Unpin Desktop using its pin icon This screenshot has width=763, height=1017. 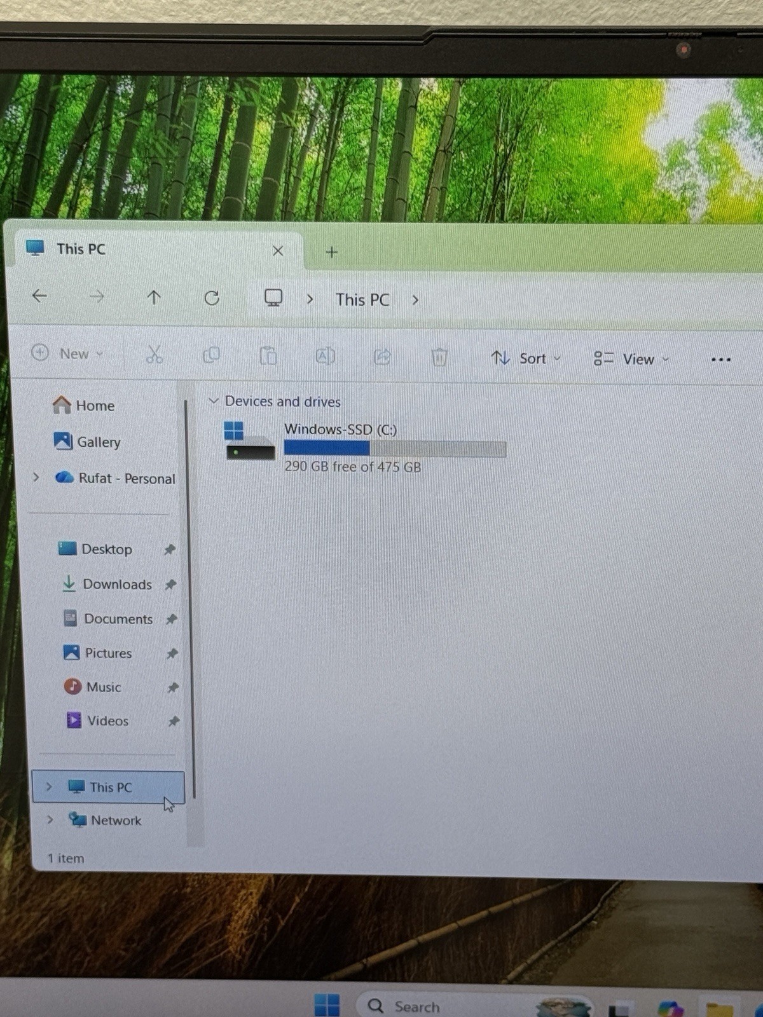tap(169, 549)
